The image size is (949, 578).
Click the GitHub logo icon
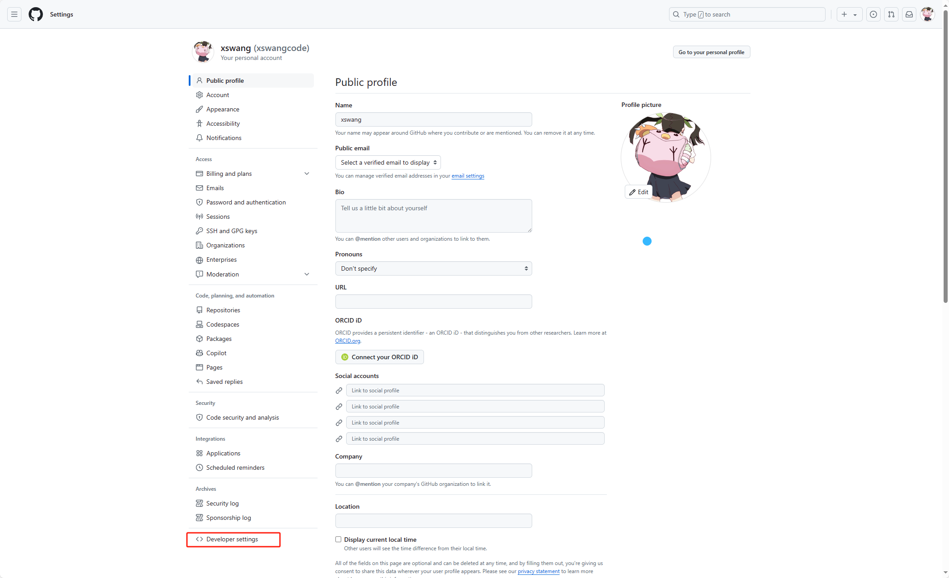tap(36, 14)
